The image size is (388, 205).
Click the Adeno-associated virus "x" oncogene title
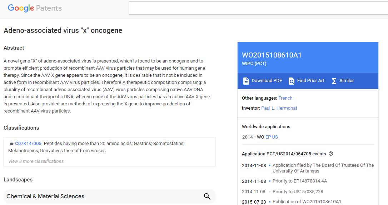point(63,30)
